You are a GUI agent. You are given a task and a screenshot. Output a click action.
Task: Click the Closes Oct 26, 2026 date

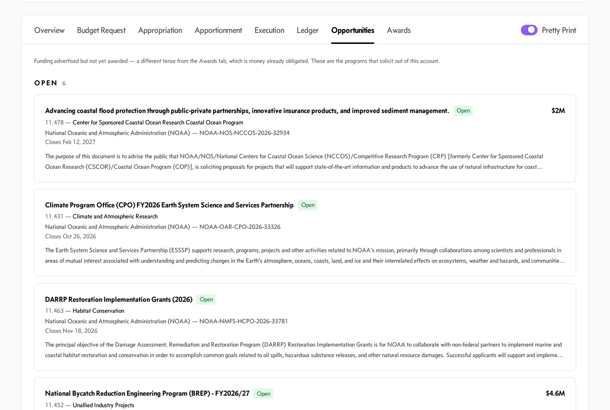click(x=71, y=236)
